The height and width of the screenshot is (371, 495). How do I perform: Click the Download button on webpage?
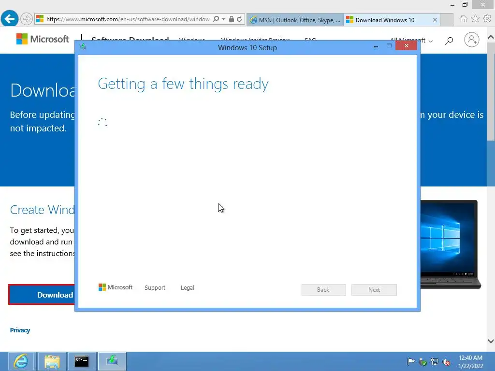(42, 295)
